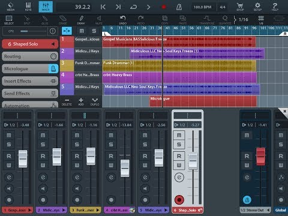Collapse the 6 Shaped Solo inspector header
This screenshot has height=216, width=288.
click(x=30, y=44)
